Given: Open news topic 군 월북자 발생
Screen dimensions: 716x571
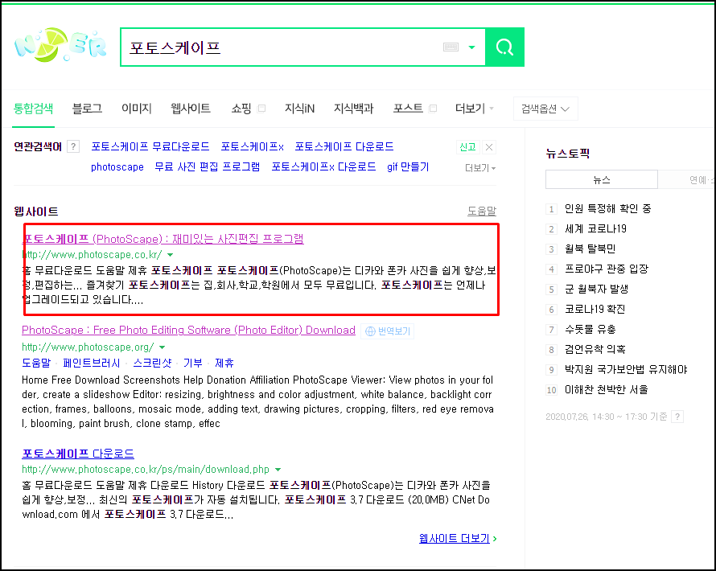Looking at the screenshot, I should click(x=596, y=289).
